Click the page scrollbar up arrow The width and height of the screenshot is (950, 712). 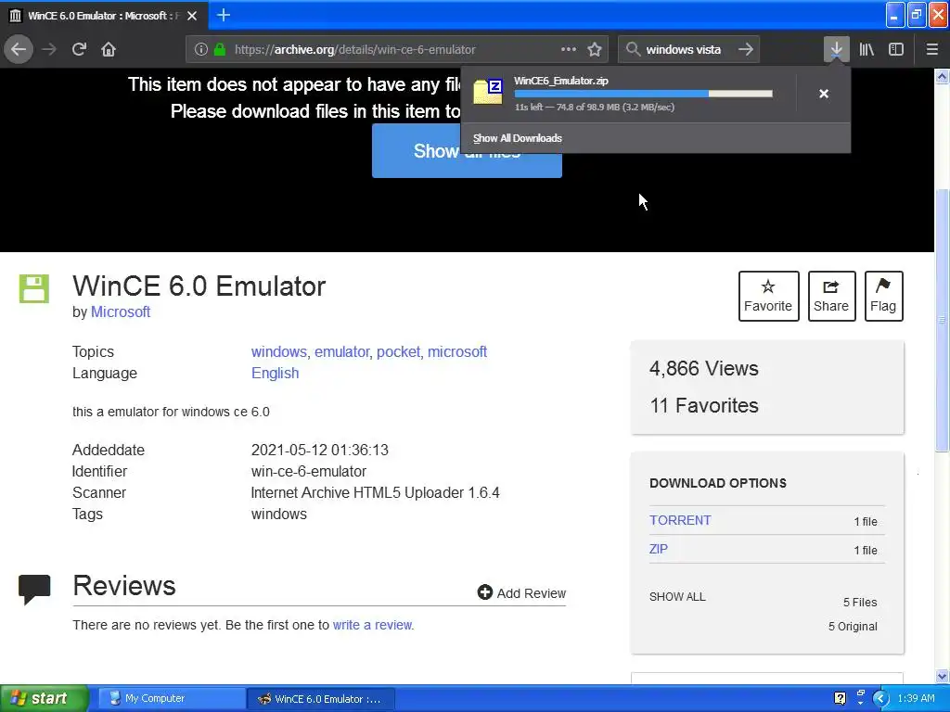[x=943, y=76]
